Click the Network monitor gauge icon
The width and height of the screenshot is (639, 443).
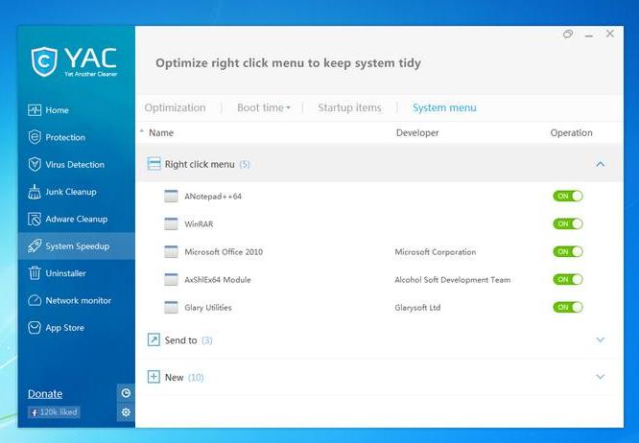click(35, 300)
